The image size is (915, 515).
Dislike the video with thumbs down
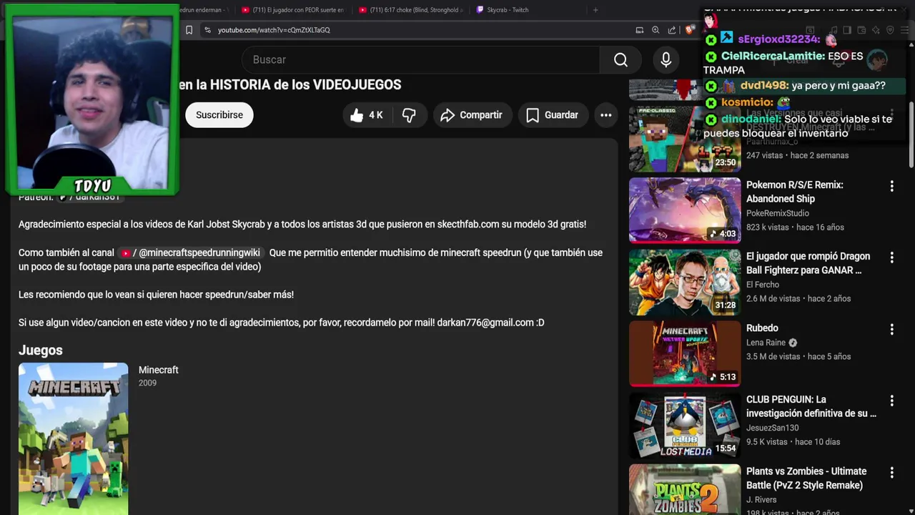pyautogui.click(x=409, y=115)
